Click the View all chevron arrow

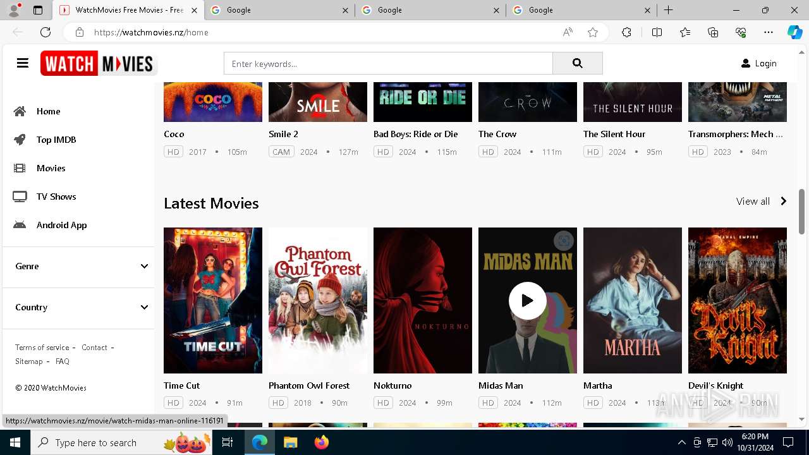coord(783,201)
